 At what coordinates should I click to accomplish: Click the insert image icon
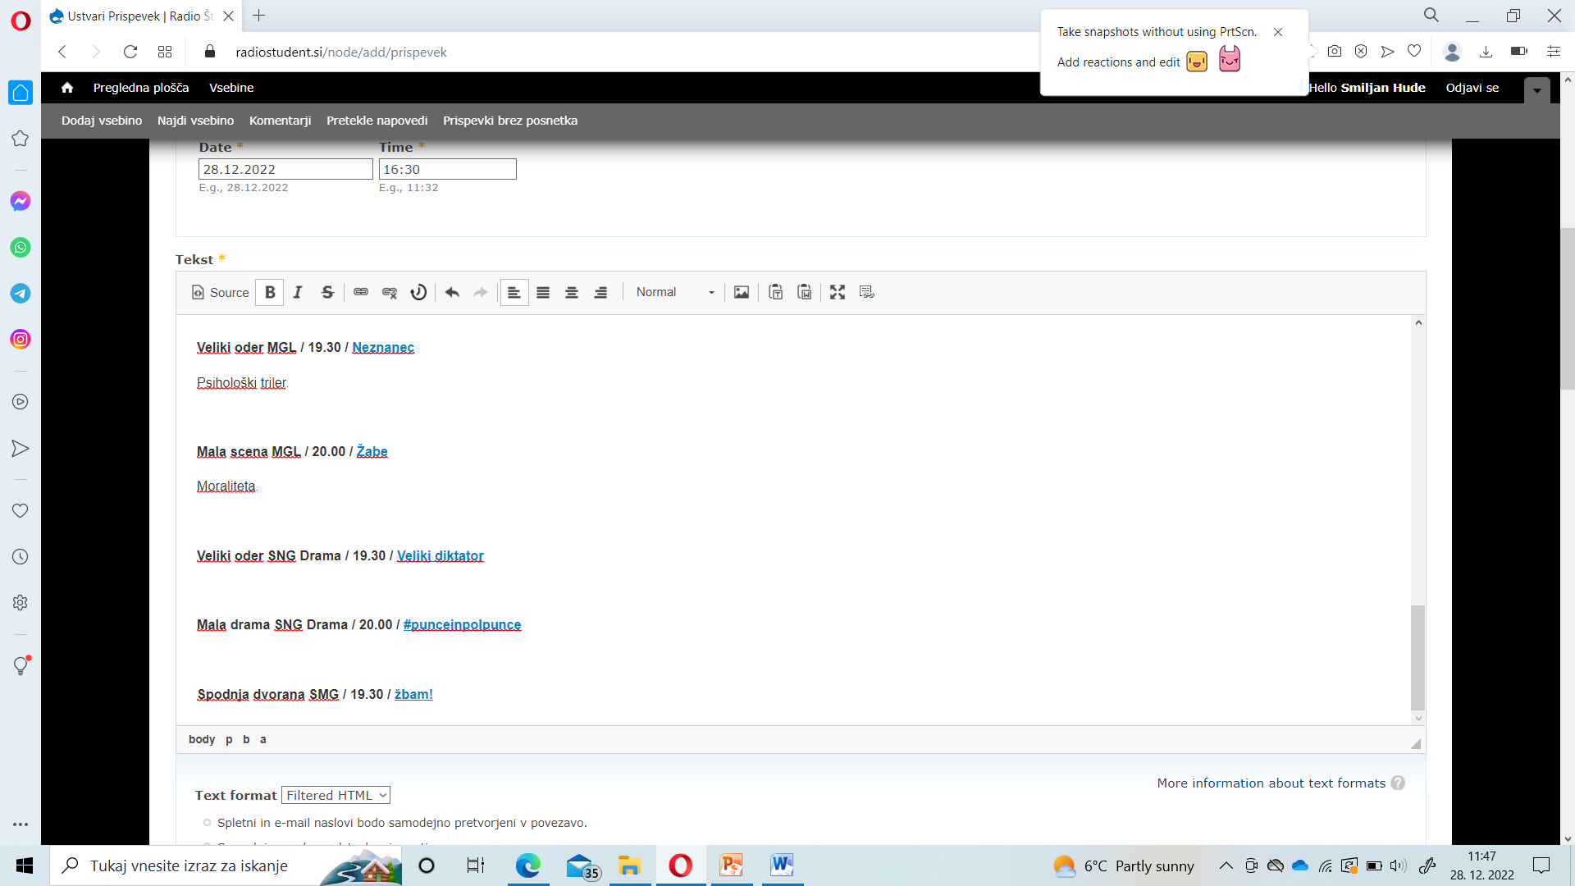pyautogui.click(x=742, y=292)
